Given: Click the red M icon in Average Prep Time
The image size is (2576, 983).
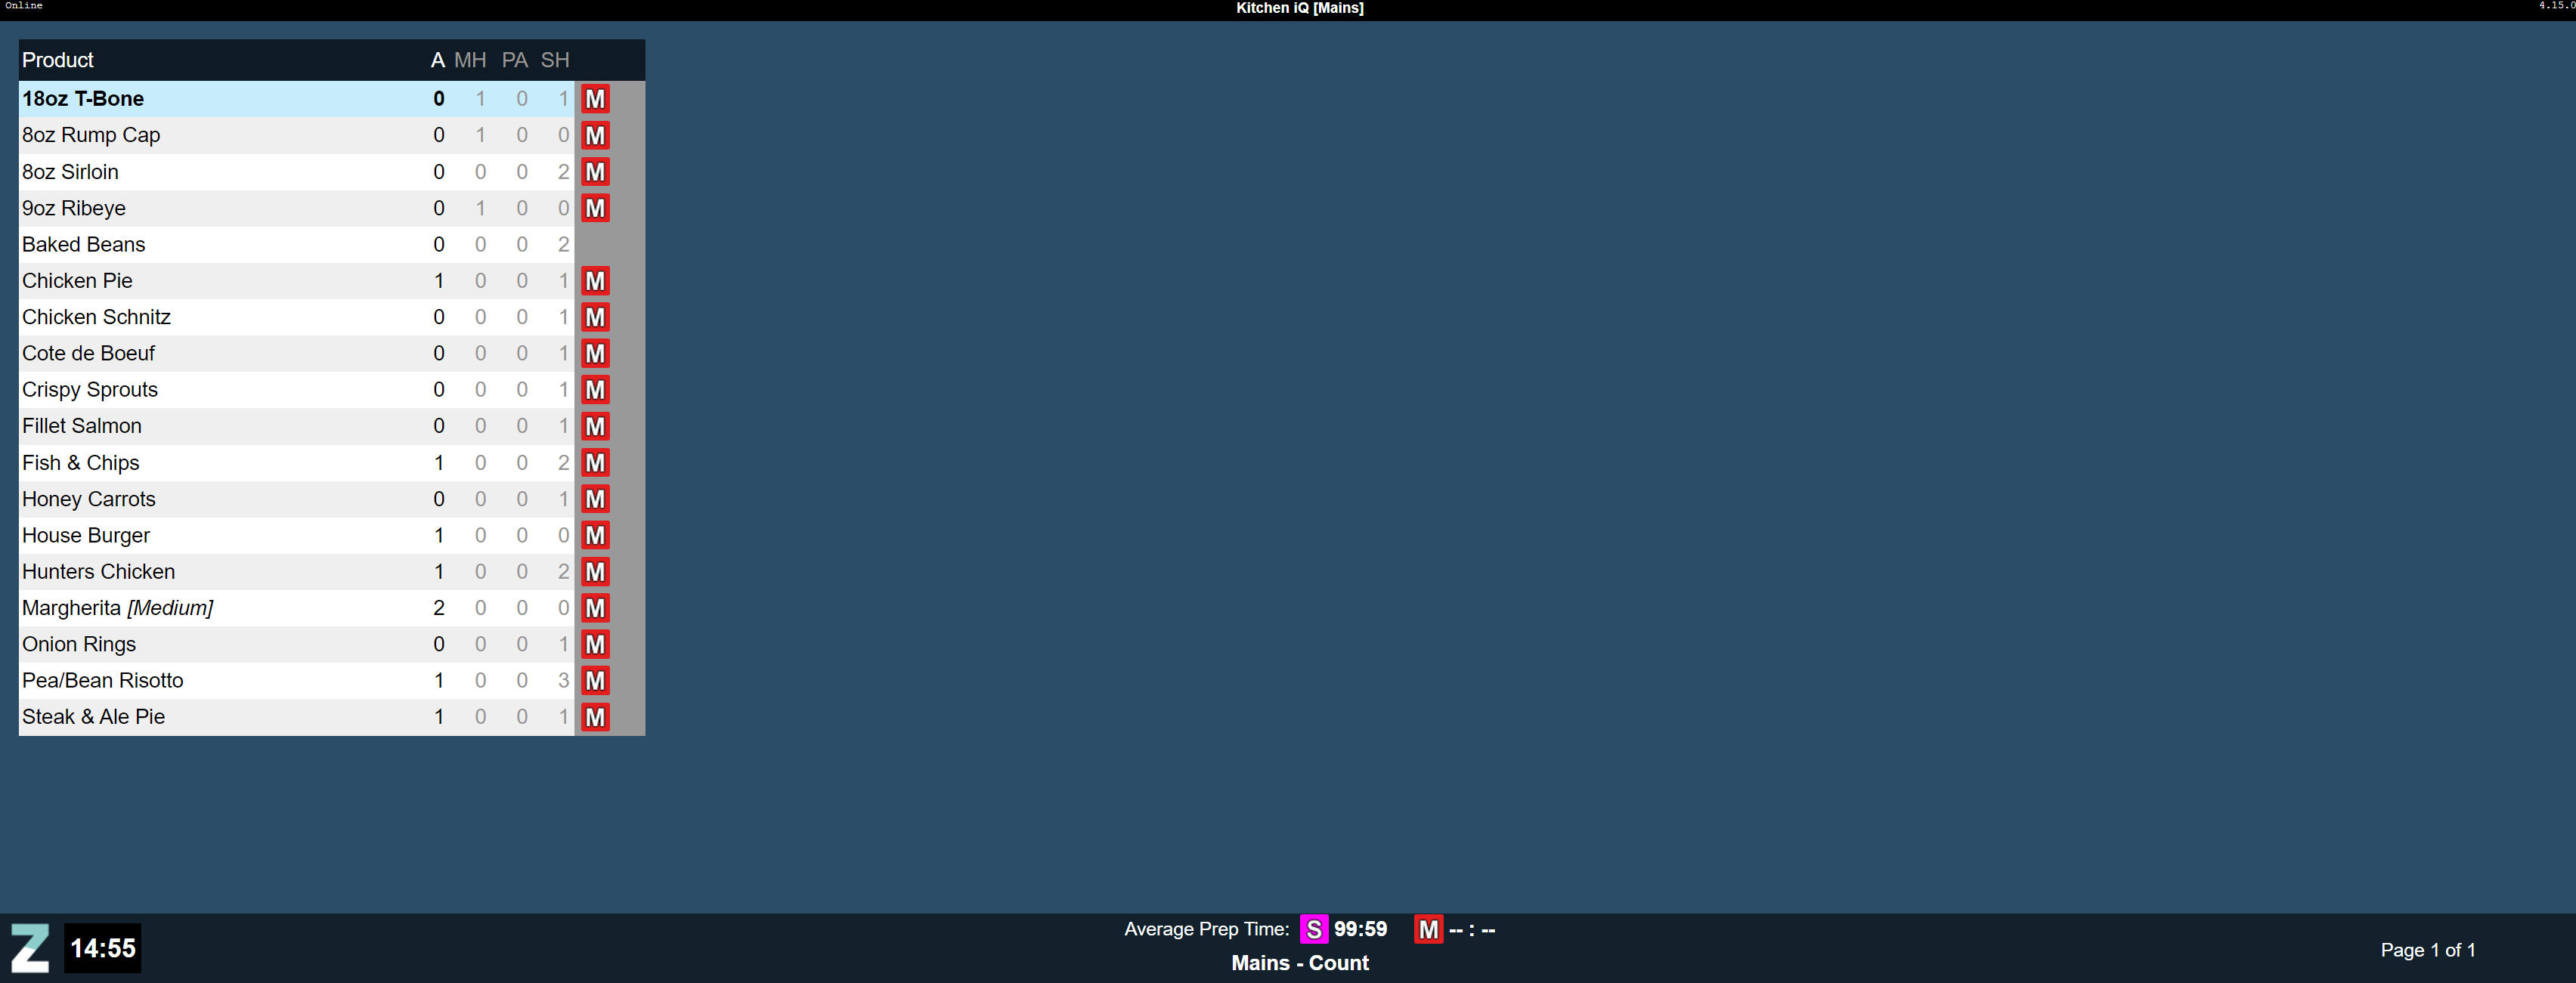Looking at the screenshot, I should click(1428, 929).
